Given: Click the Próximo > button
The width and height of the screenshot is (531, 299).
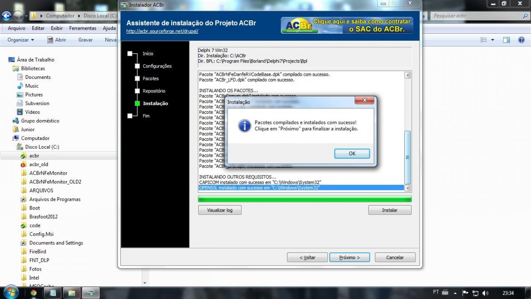Looking at the screenshot, I should 349,257.
